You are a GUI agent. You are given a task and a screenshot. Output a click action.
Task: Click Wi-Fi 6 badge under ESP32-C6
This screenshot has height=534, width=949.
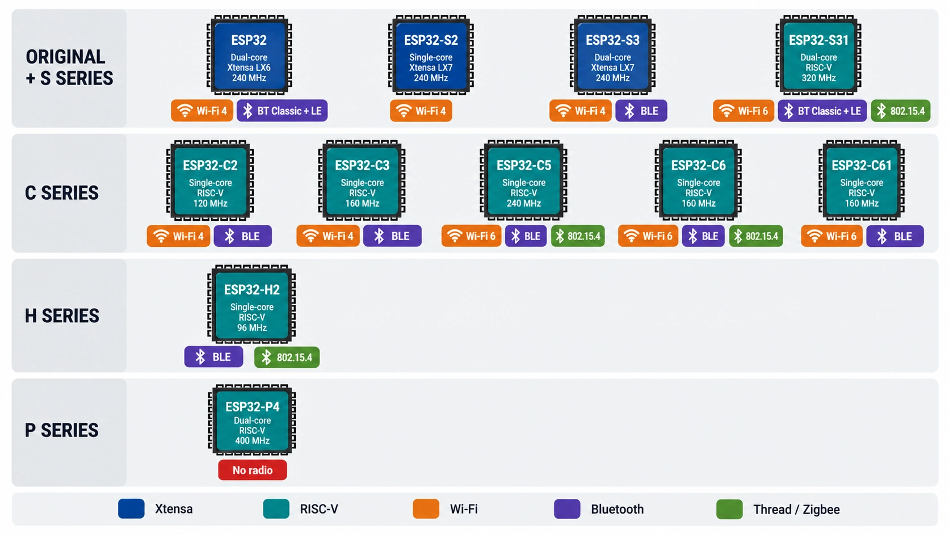[x=648, y=236]
